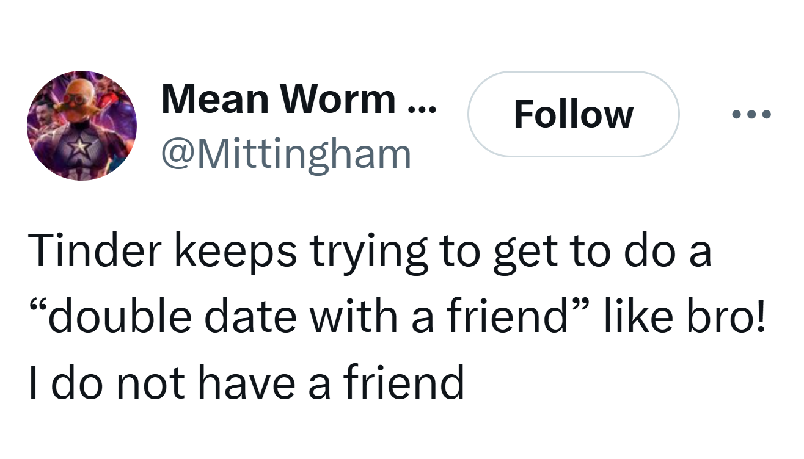Viewport: 804px width, 459px height.
Task: Click the truncation ellipsis after Mean Worm
Action: (x=422, y=109)
